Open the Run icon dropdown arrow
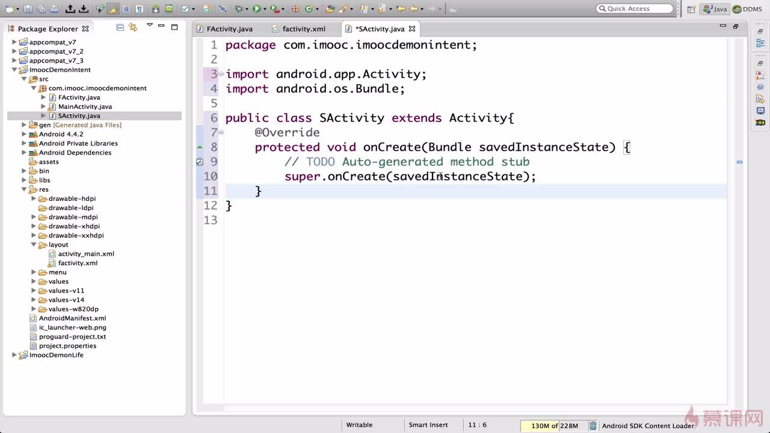This screenshot has width=770, height=433. coord(264,9)
